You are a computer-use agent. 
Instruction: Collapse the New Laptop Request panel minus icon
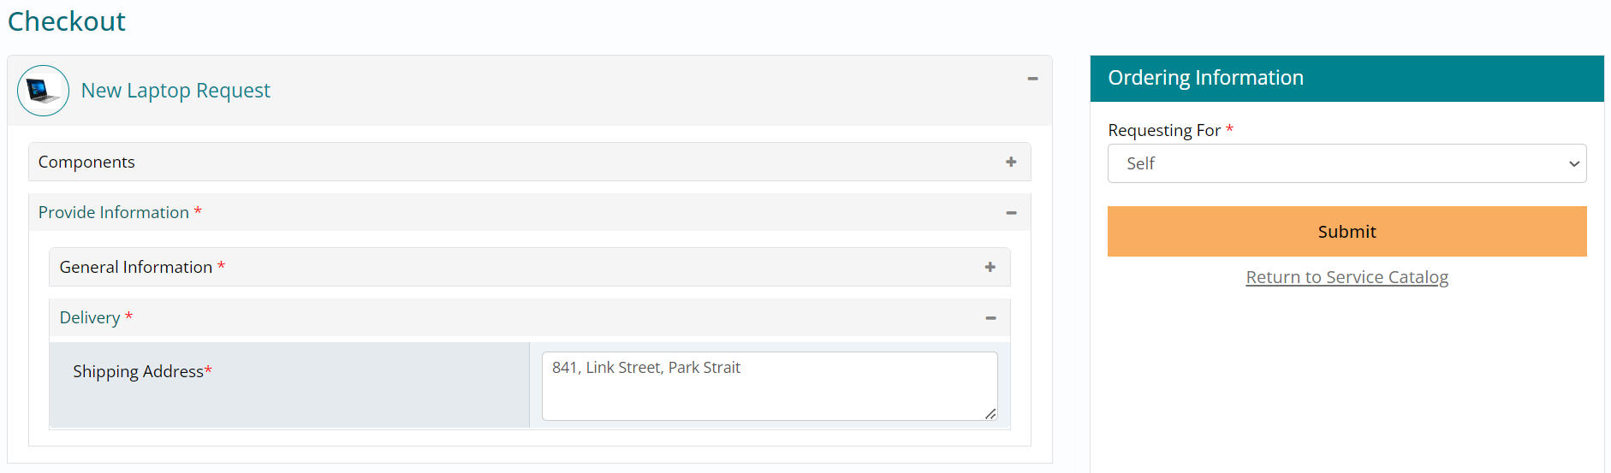click(x=1032, y=79)
